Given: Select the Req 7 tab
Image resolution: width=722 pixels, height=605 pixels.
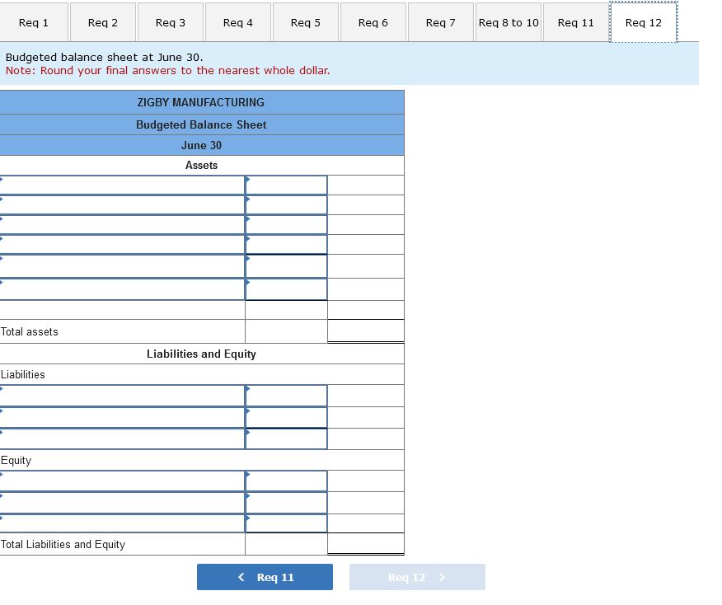Looking at the screenshot, I should 441,22.
